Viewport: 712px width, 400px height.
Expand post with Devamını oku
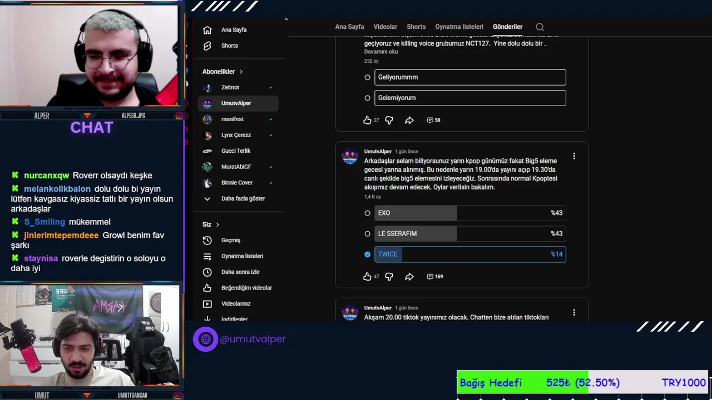click(x=381, y=52)
